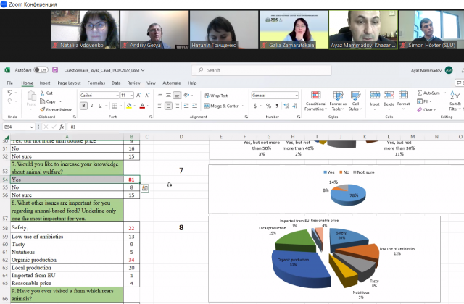Increase font size with large A icon

coord(138,95)
